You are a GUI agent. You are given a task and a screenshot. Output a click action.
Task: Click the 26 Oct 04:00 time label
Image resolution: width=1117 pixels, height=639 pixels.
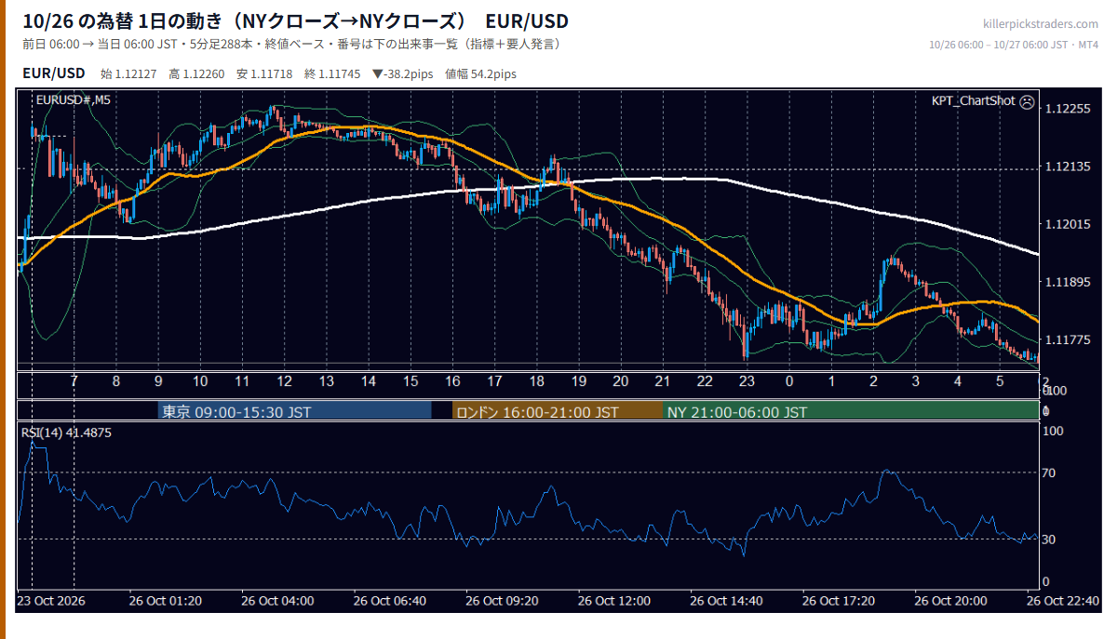tap(277, 601)
